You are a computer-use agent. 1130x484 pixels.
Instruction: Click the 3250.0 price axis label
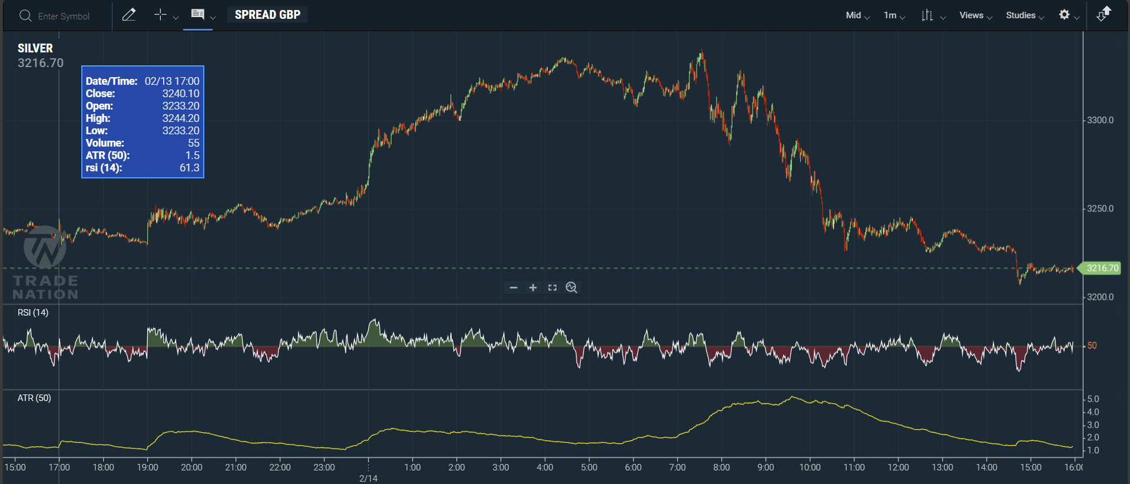(x=1100, y=208)
